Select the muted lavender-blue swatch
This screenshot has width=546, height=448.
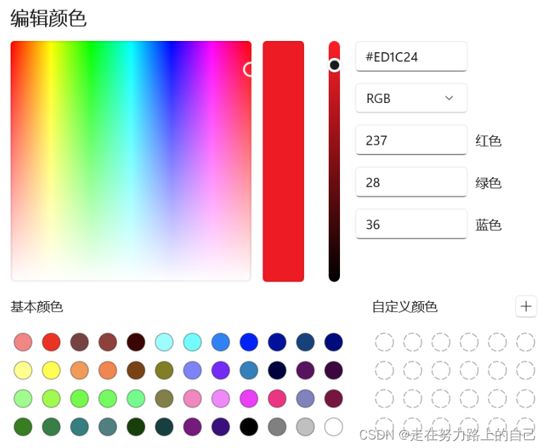[x=305, y=399]
